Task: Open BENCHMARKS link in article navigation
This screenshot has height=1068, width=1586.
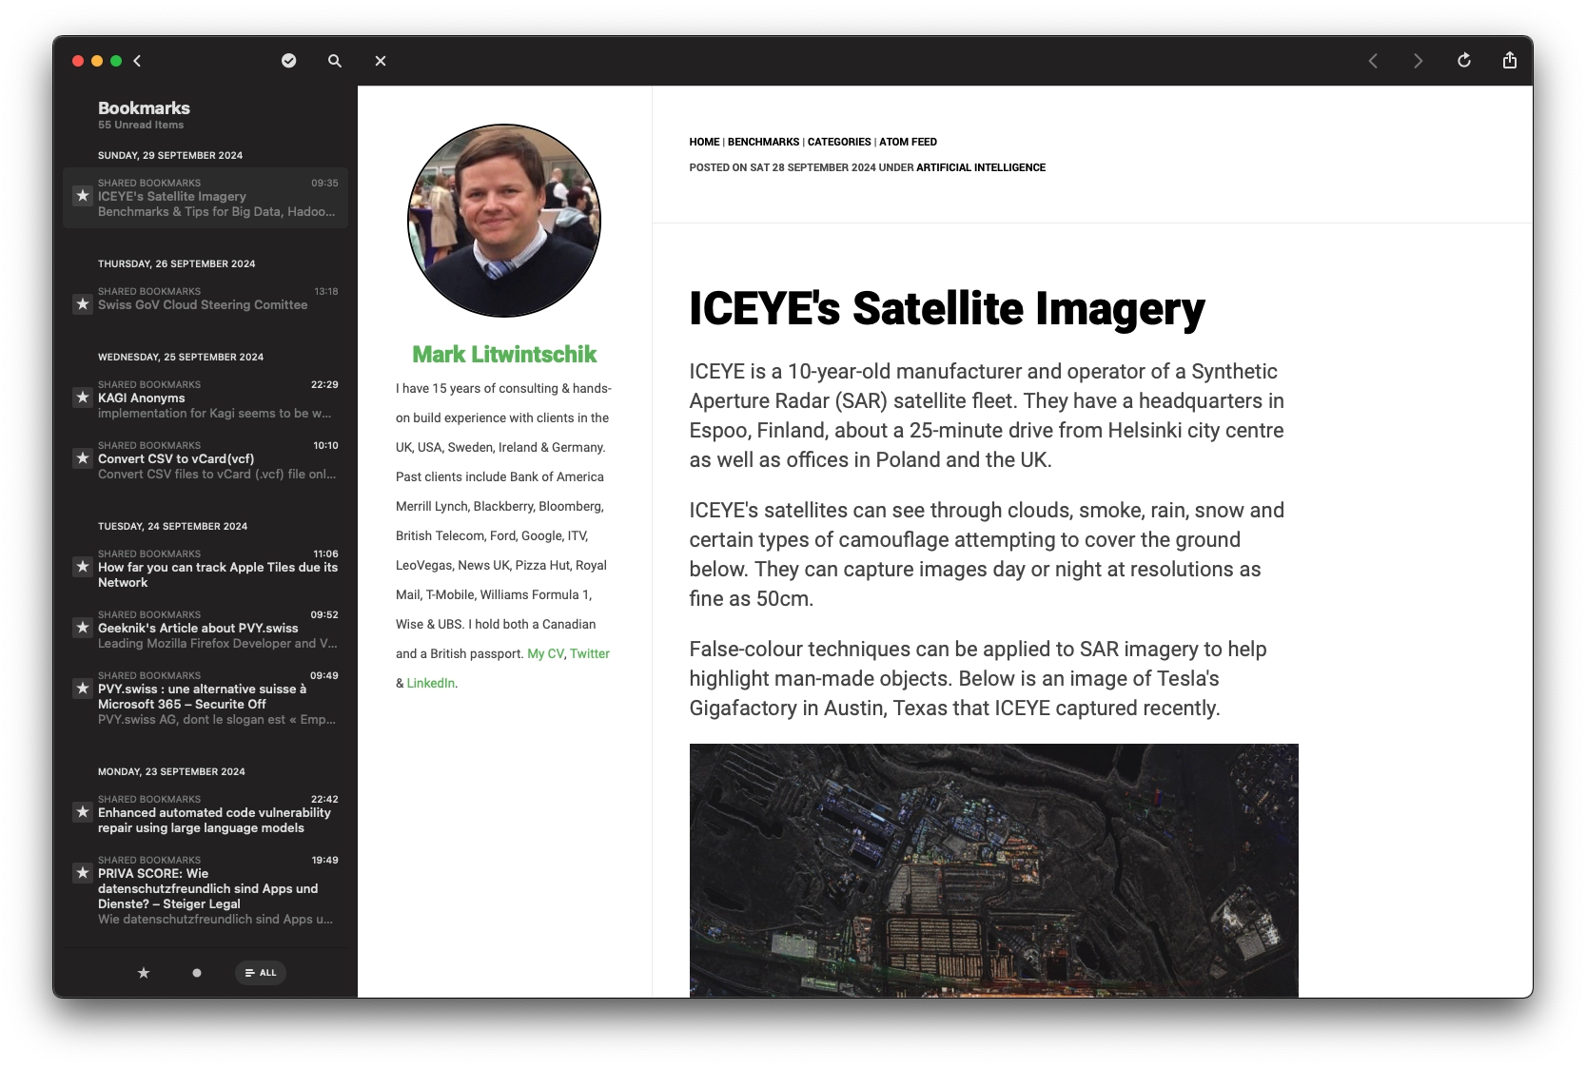Action: 763,142
